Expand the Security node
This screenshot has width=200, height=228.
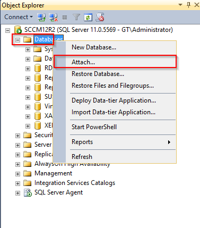pyautogui.click(x=18, y=136)
